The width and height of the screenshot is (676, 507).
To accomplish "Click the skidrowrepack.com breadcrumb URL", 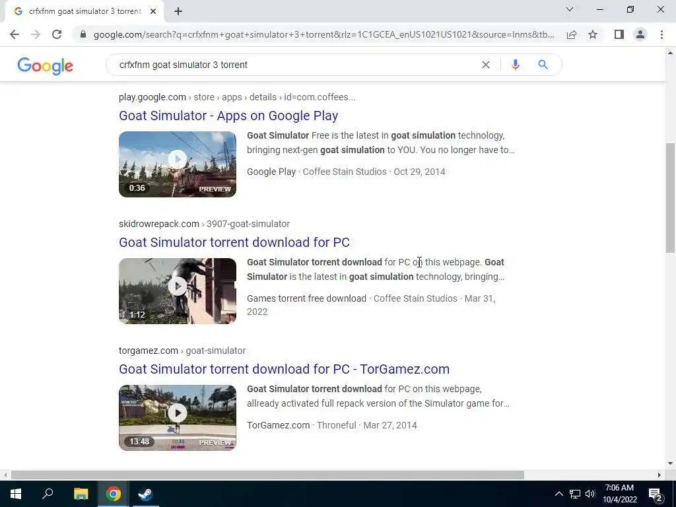I will (x=205, y=224).
